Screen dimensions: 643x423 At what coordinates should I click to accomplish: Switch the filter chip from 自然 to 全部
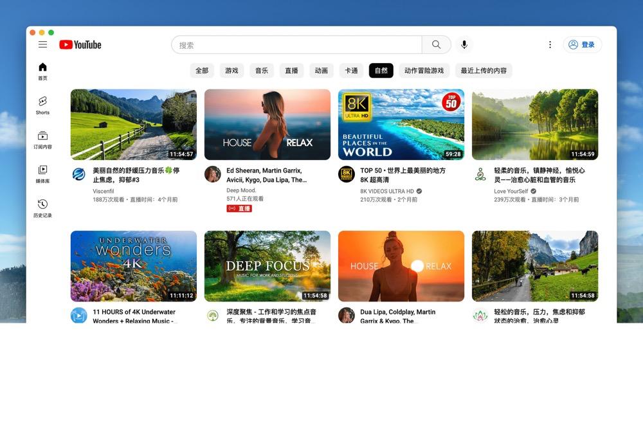[x=201, y=71]
